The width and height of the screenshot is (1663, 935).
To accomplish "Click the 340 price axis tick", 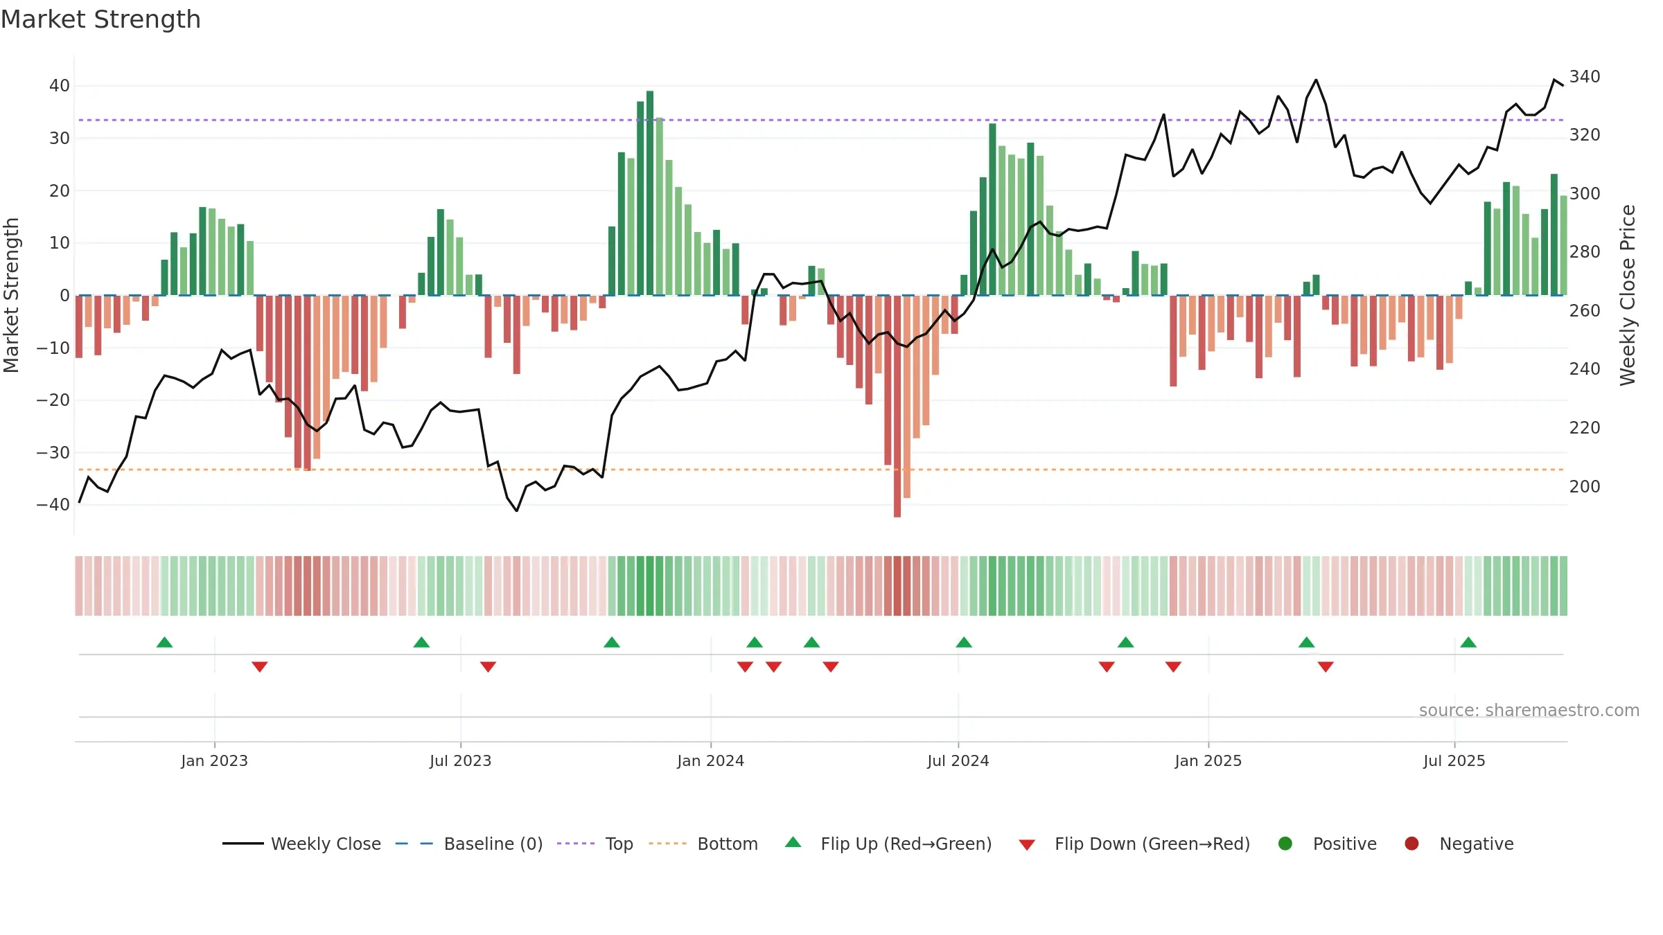I will (1585, 76).
